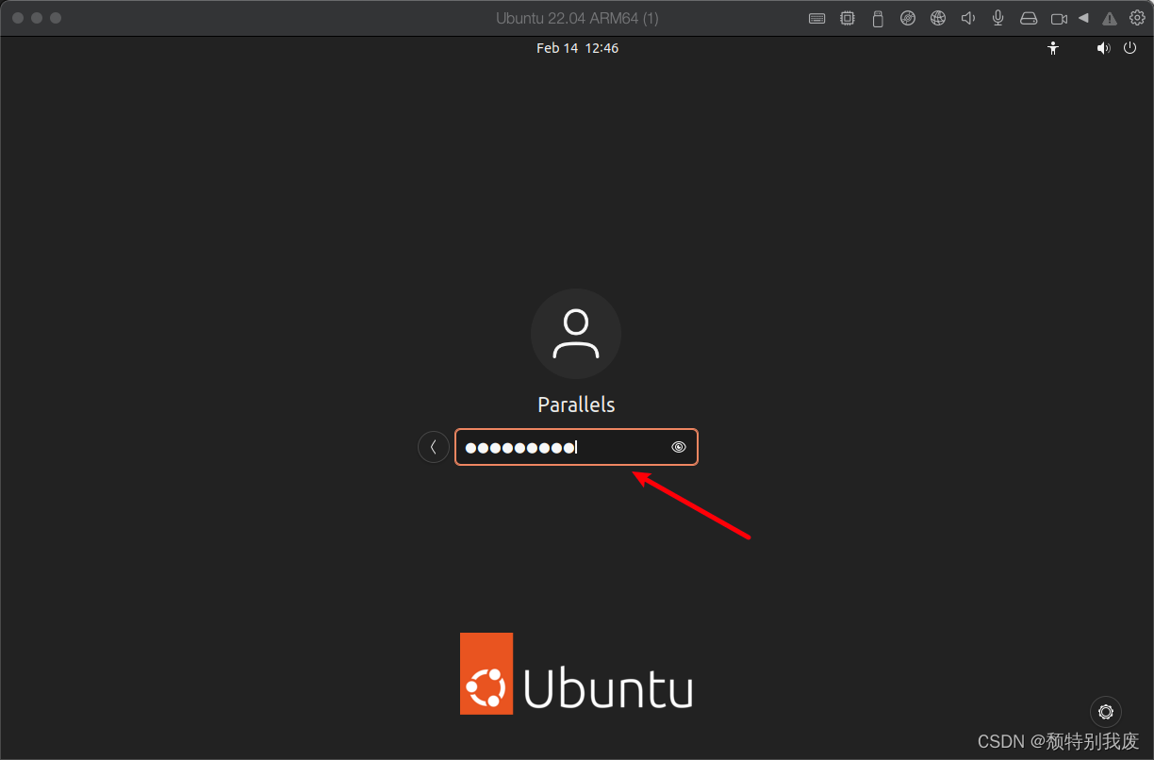The height and width of the screenshot is (760, 1154).
Task: Click the Ubuntu top bar volume icon
Action: pos(1103,48)
